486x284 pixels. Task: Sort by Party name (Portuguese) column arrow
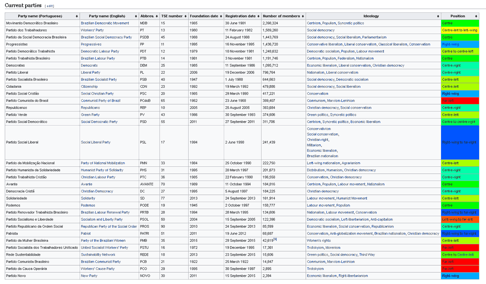click(77, 16)
